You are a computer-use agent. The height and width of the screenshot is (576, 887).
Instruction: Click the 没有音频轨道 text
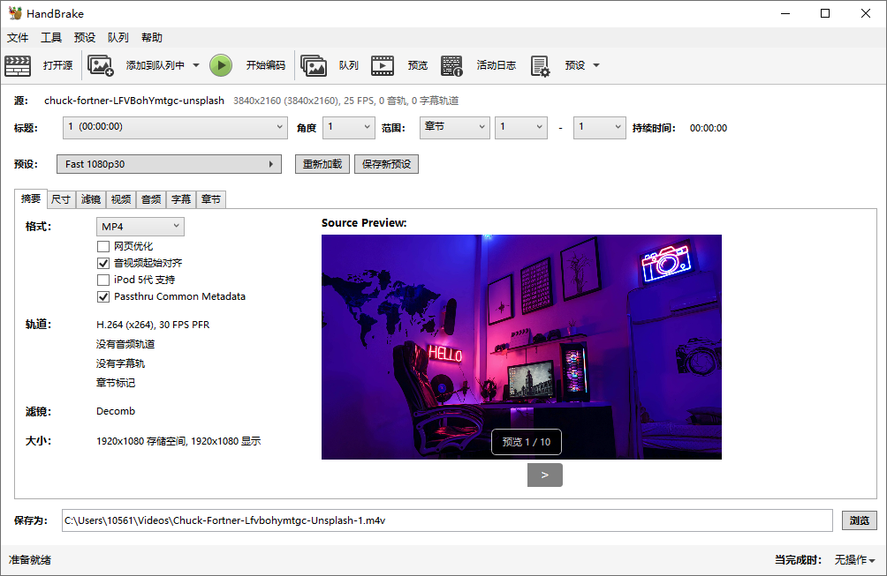pos(125,345)
